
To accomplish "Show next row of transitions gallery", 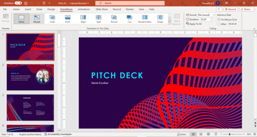I will click(x=170, y=19).
